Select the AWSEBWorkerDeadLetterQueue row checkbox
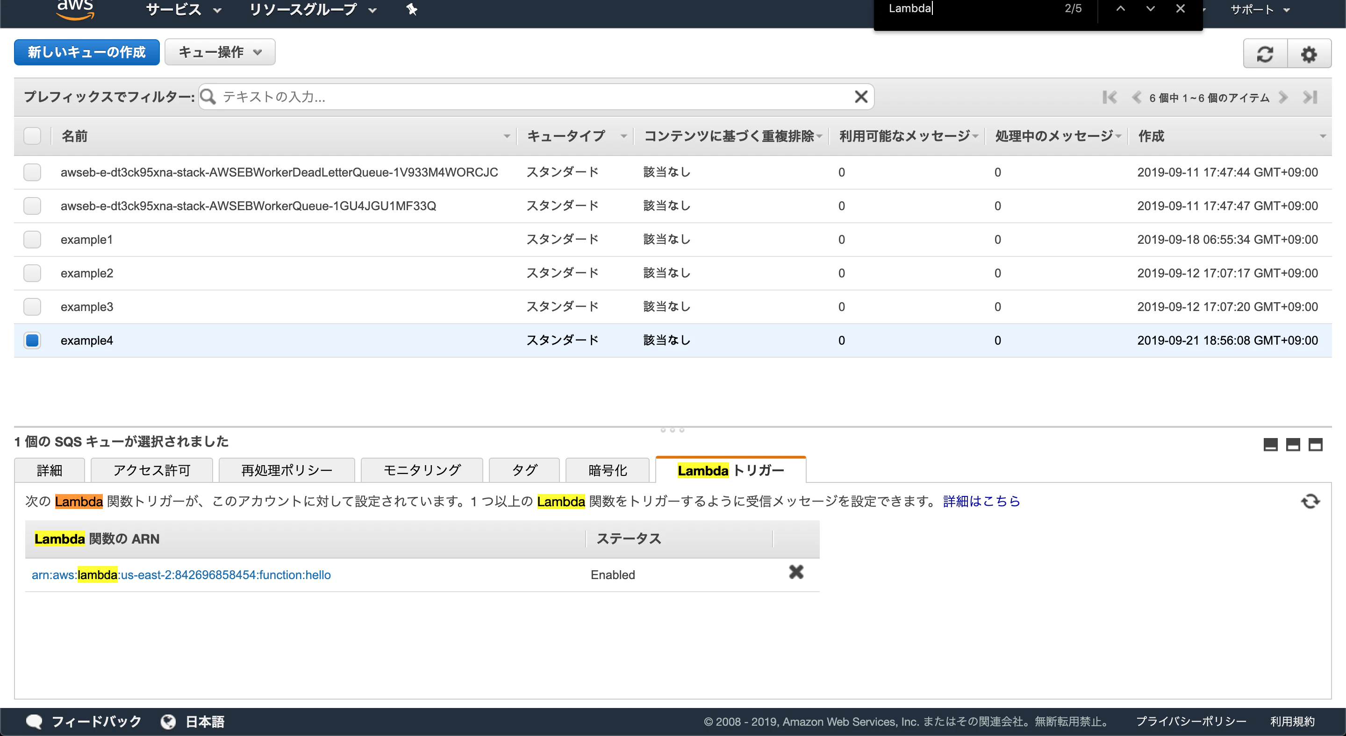Image resolution: width=1346 pixels, height=736 pixels. click(32, 172)
